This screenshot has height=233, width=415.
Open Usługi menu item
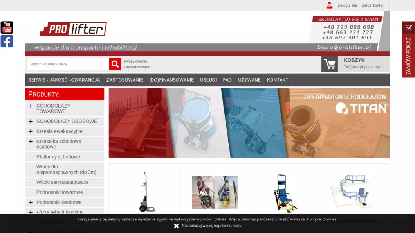tap(208, 80)
